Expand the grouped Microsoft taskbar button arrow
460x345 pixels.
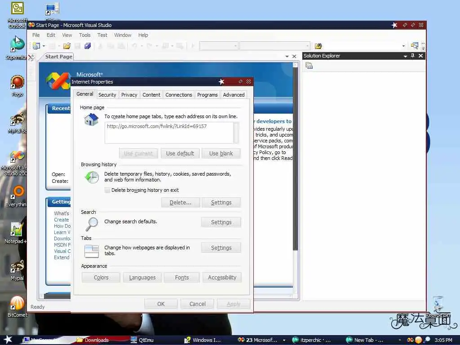[284, 340]
